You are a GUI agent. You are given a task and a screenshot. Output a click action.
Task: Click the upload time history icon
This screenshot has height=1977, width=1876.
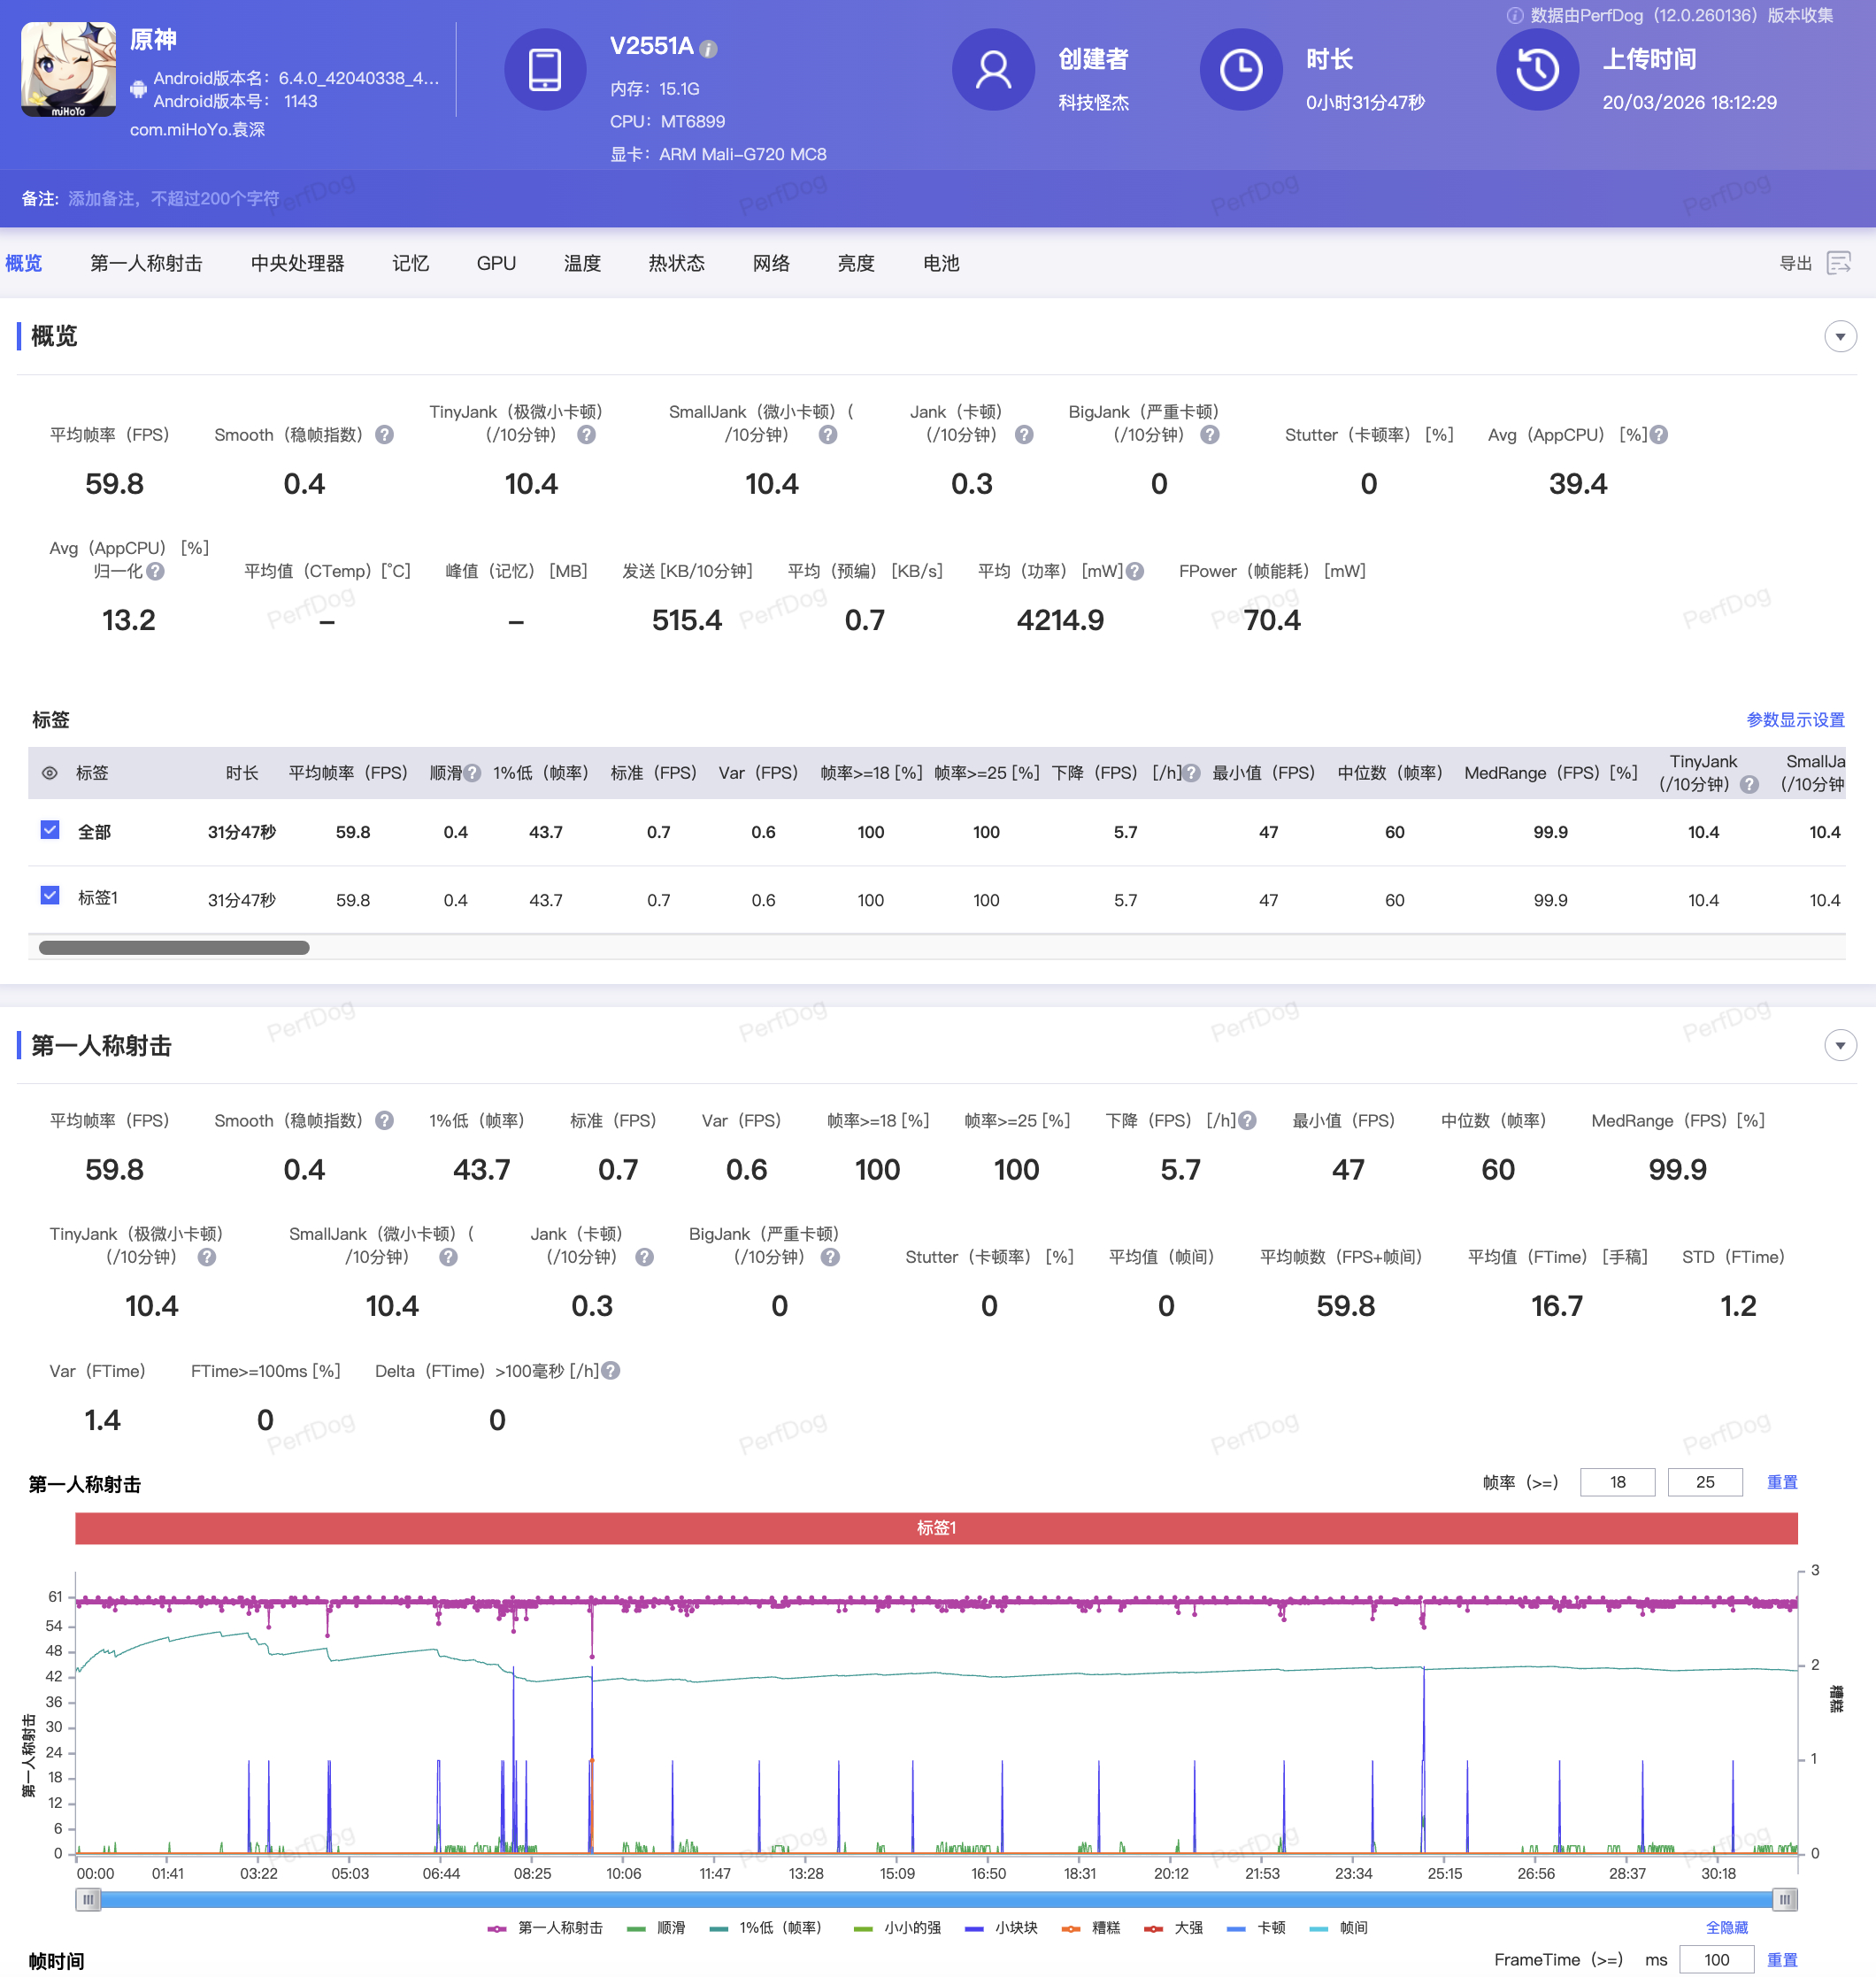(x=1536, y=70)
